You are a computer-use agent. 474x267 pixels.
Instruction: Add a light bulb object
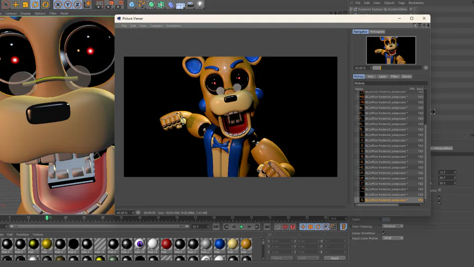coord(200,5)
